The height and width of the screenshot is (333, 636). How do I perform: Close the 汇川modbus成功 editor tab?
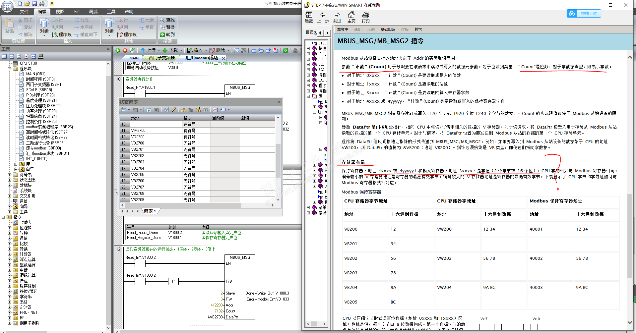[x=223, y=58]
